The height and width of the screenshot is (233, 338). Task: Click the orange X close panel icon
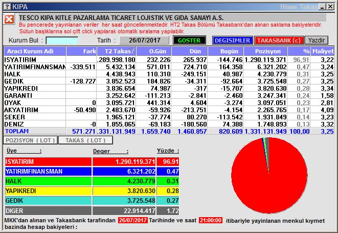[x=9, y=19]
